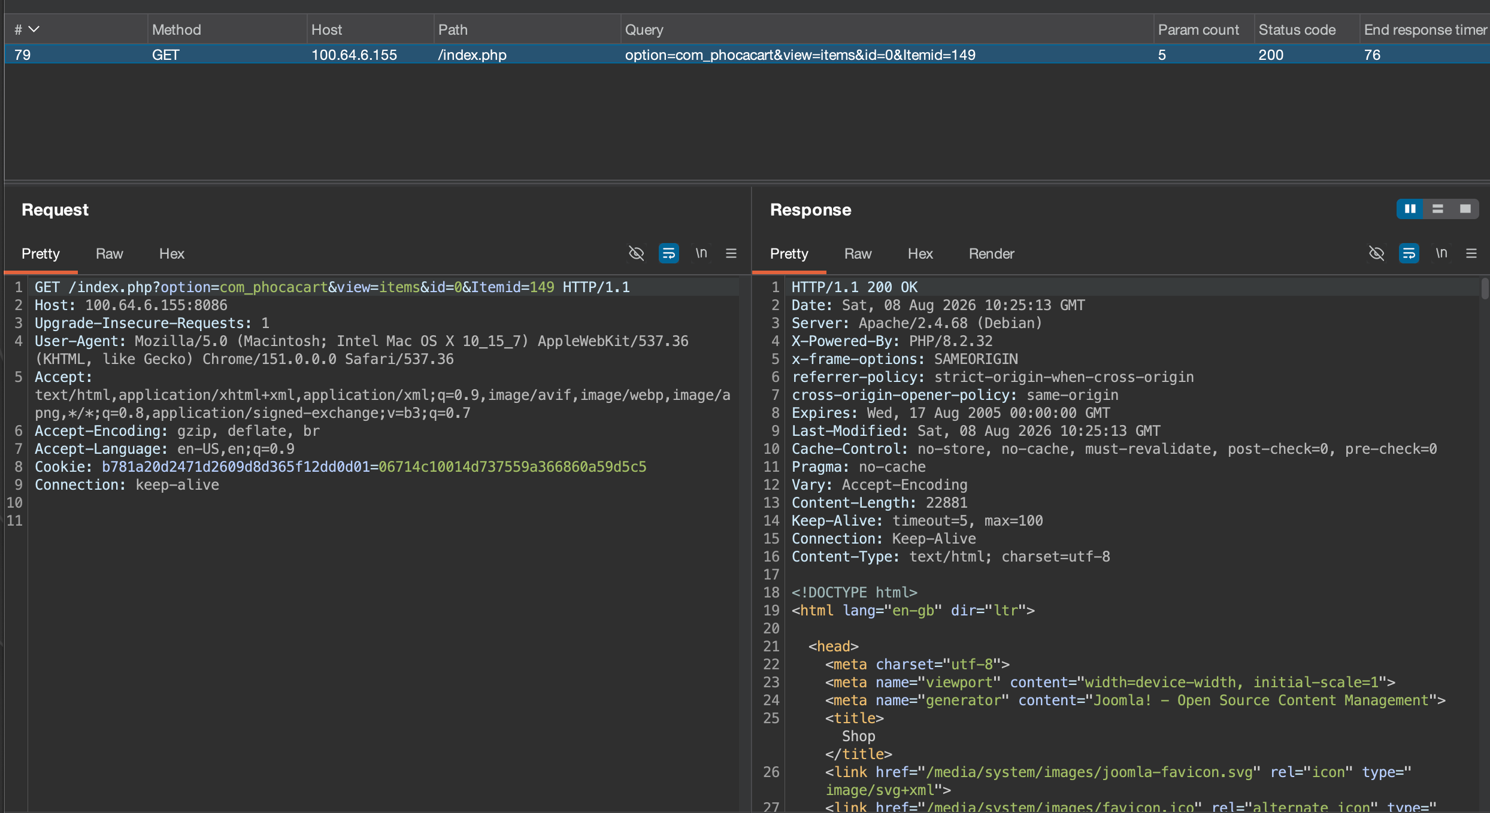
Task: Switch to Request Hex tab
Action: 172,254
